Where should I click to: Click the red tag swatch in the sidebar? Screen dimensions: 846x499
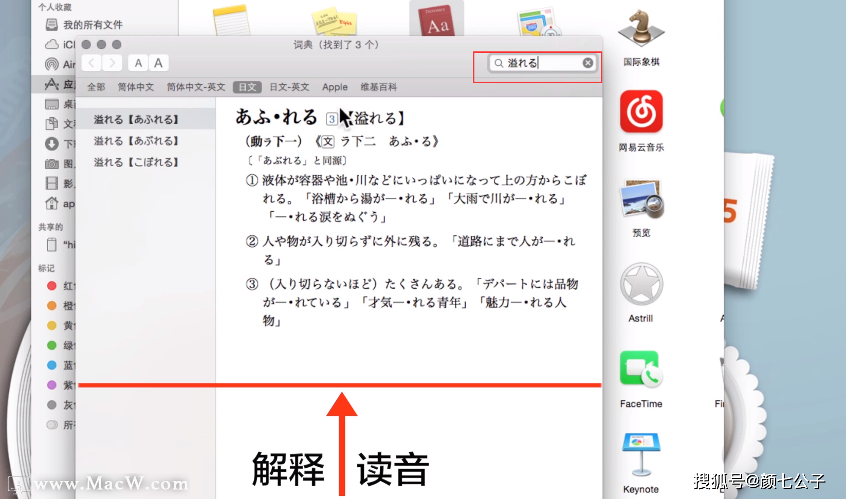click(52, 286)
